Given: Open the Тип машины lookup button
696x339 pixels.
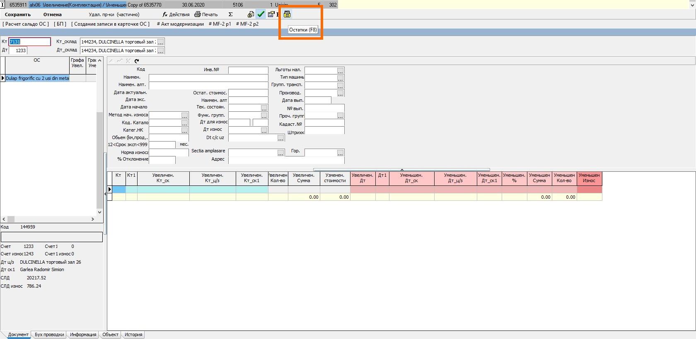Looking at the screenshot, I should [340, 78].
